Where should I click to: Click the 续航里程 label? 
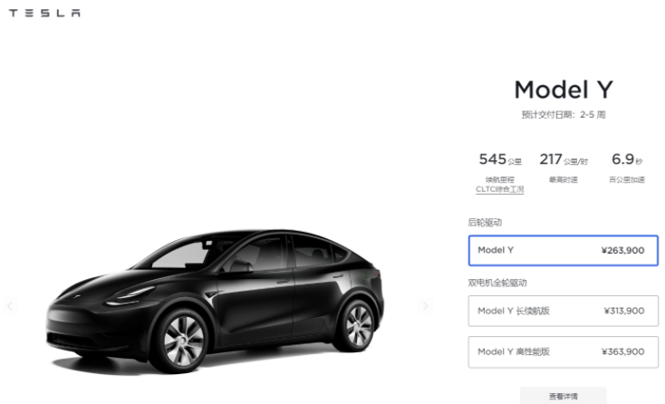(499, 179)
